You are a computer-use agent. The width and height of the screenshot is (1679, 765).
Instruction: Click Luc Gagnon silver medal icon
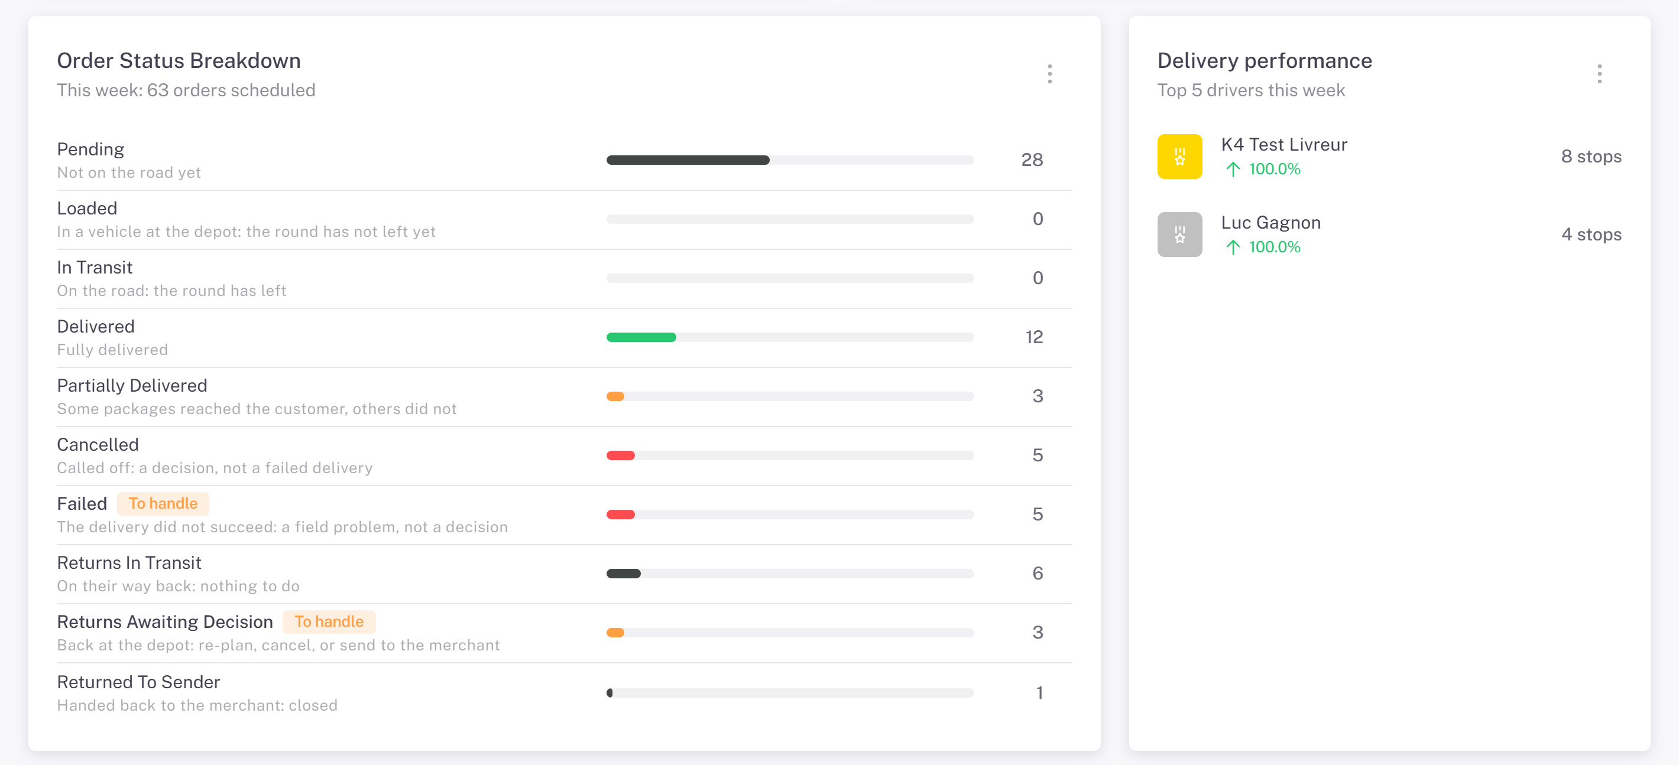tap(1179, 235)
